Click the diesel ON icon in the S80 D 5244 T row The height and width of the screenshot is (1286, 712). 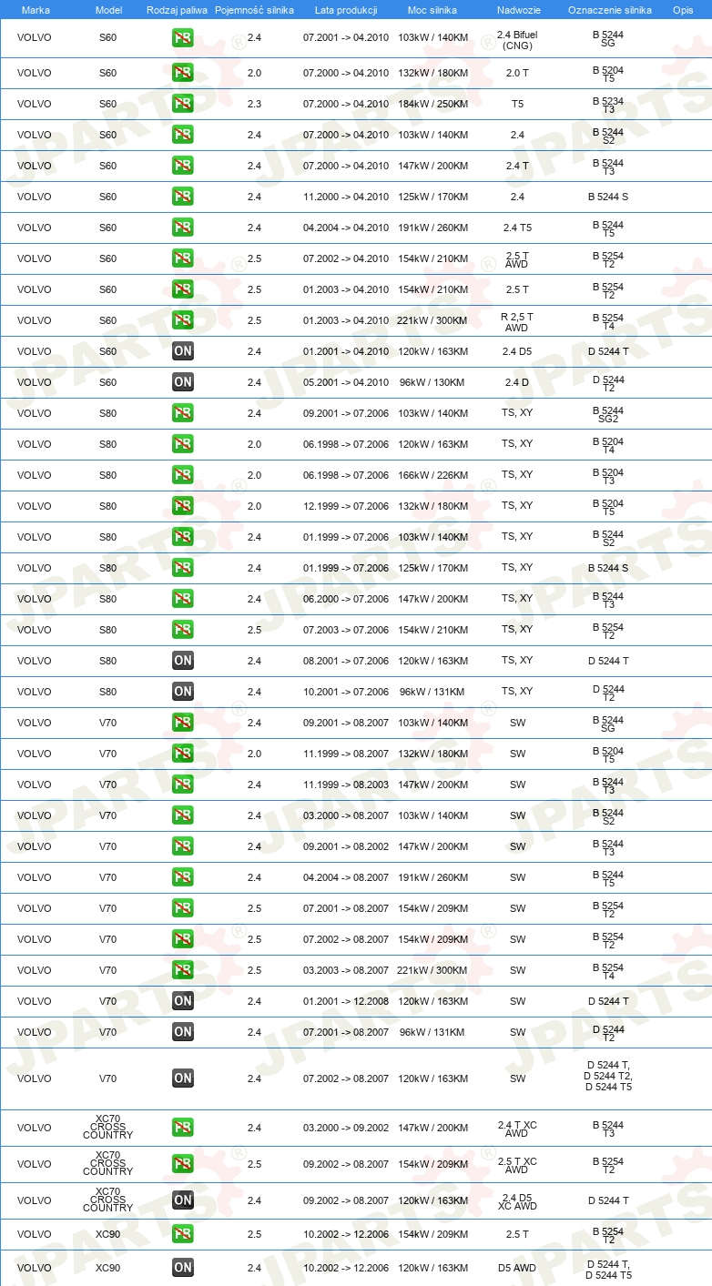click(x=183, y=661)
